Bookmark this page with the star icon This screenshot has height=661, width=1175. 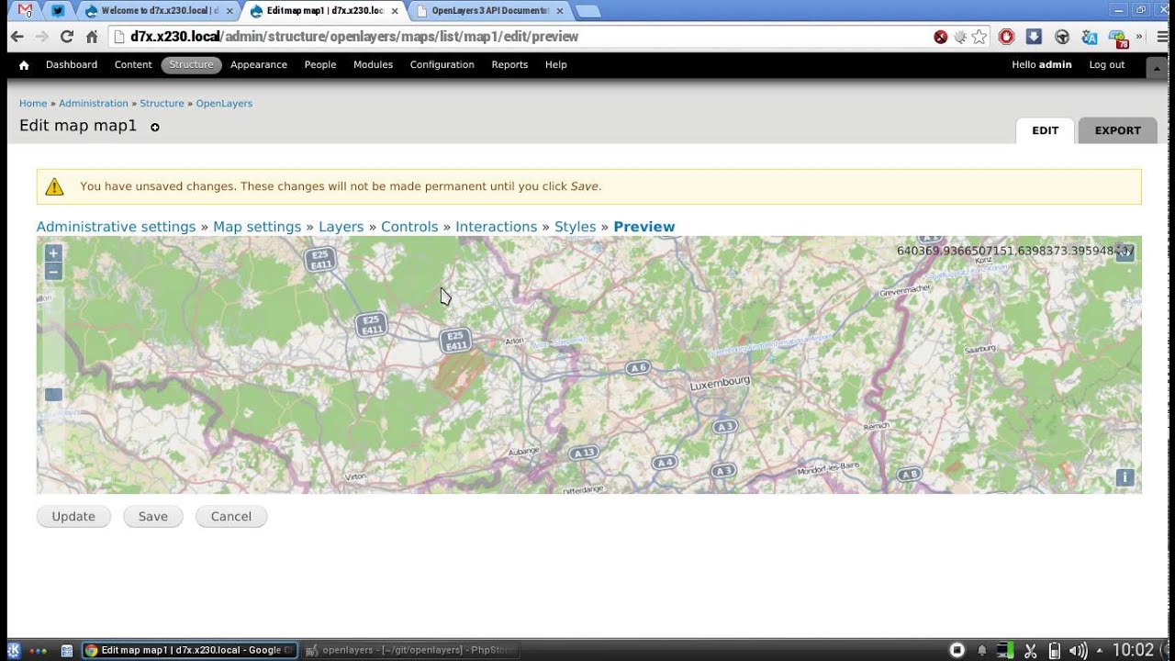click(979, 37)
